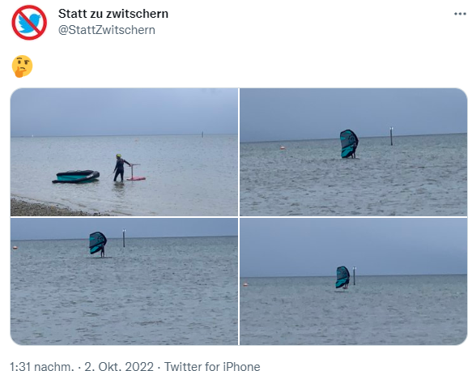Click the inflatable wing lying on water
The image size is (472, 371).
tap(76, 177)
